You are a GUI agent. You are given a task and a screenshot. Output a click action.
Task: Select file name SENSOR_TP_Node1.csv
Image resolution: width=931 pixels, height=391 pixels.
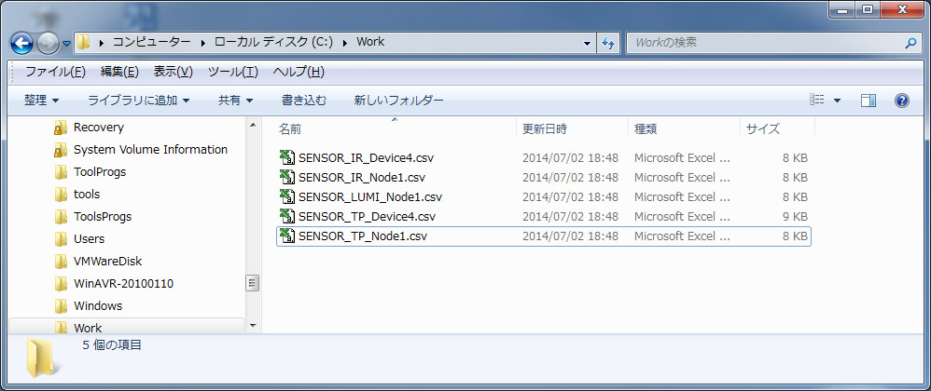(x=363, y=236)
